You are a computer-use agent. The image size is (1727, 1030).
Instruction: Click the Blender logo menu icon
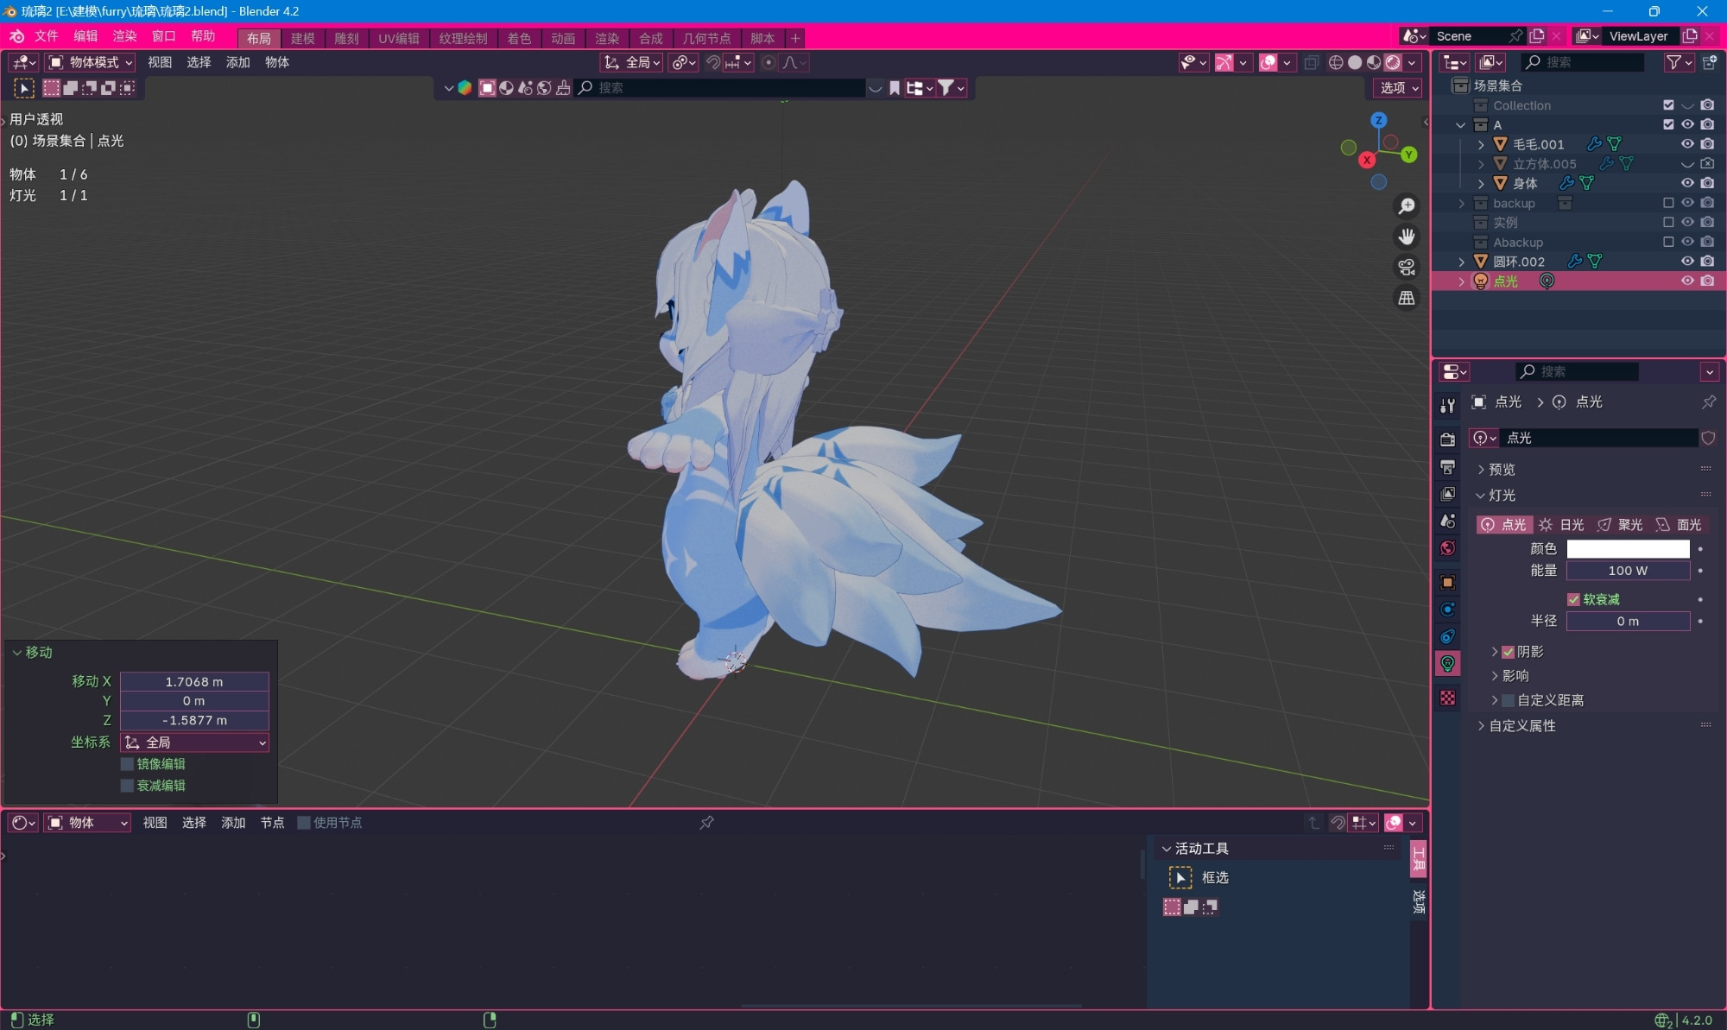[16, 36]
